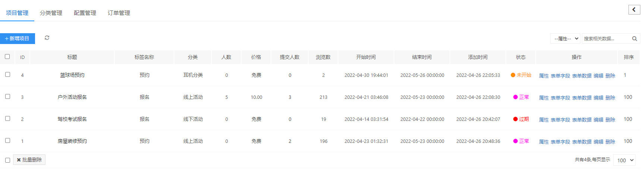Open 表单数据 for 篮球场预约 row

582,76
